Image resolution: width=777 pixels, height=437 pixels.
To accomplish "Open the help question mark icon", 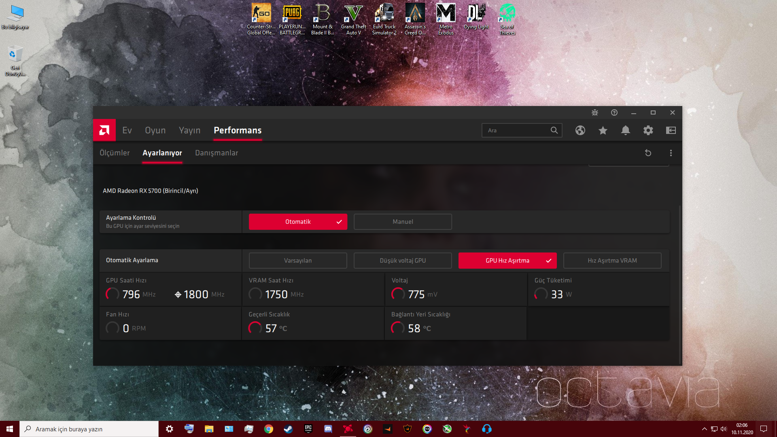I will tap(614, 112).
